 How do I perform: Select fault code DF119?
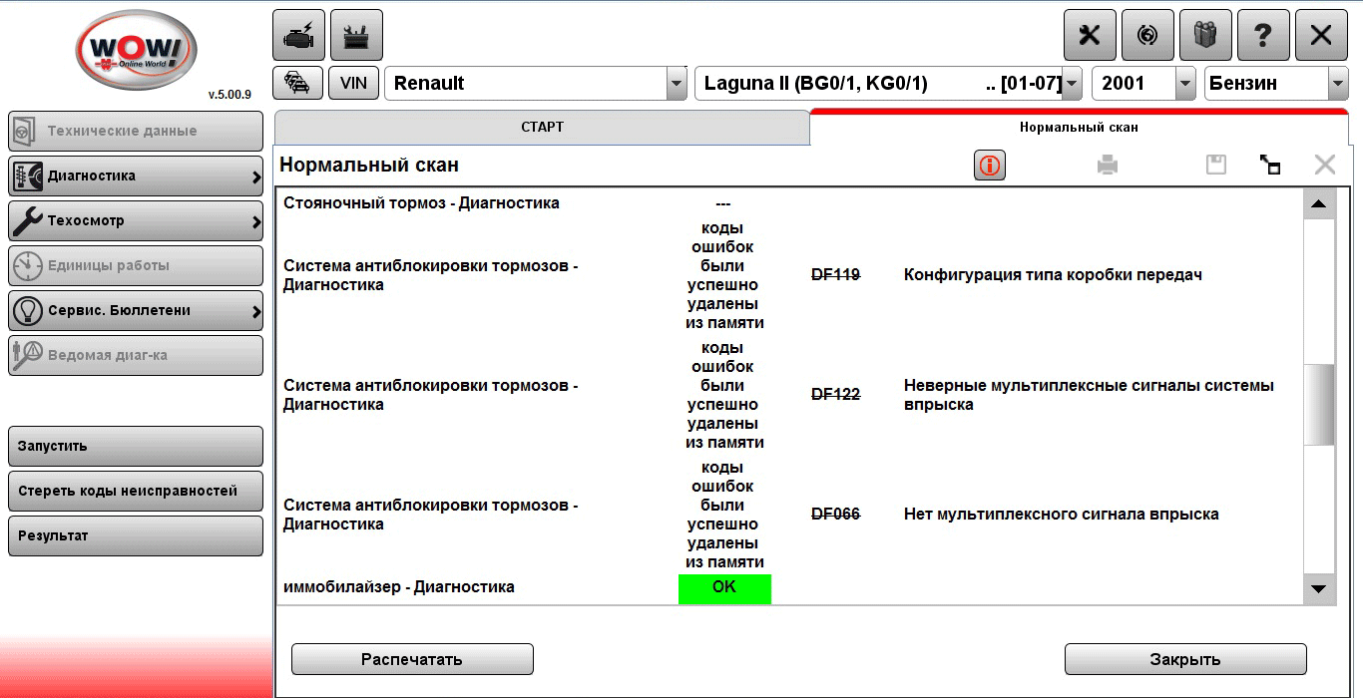(x=836, y=275)
